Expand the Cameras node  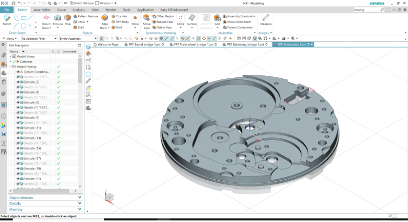click(x=10, y=62)
